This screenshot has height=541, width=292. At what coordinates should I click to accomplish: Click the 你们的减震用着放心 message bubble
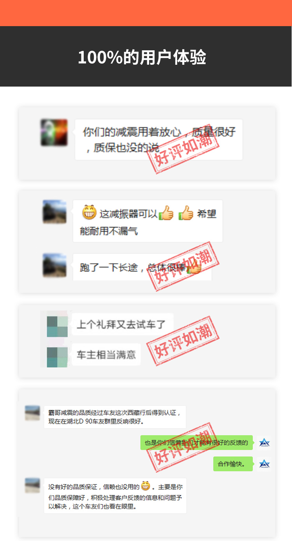158,140
